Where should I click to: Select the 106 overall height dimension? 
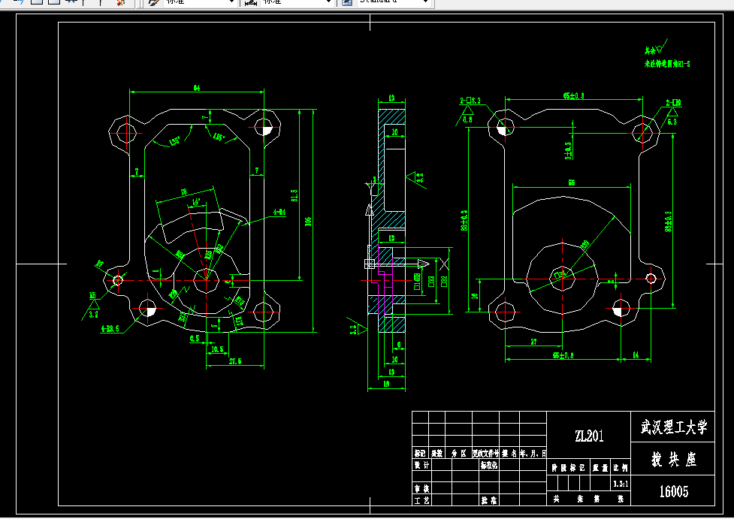pyautogui.click(x=308, y=222)
